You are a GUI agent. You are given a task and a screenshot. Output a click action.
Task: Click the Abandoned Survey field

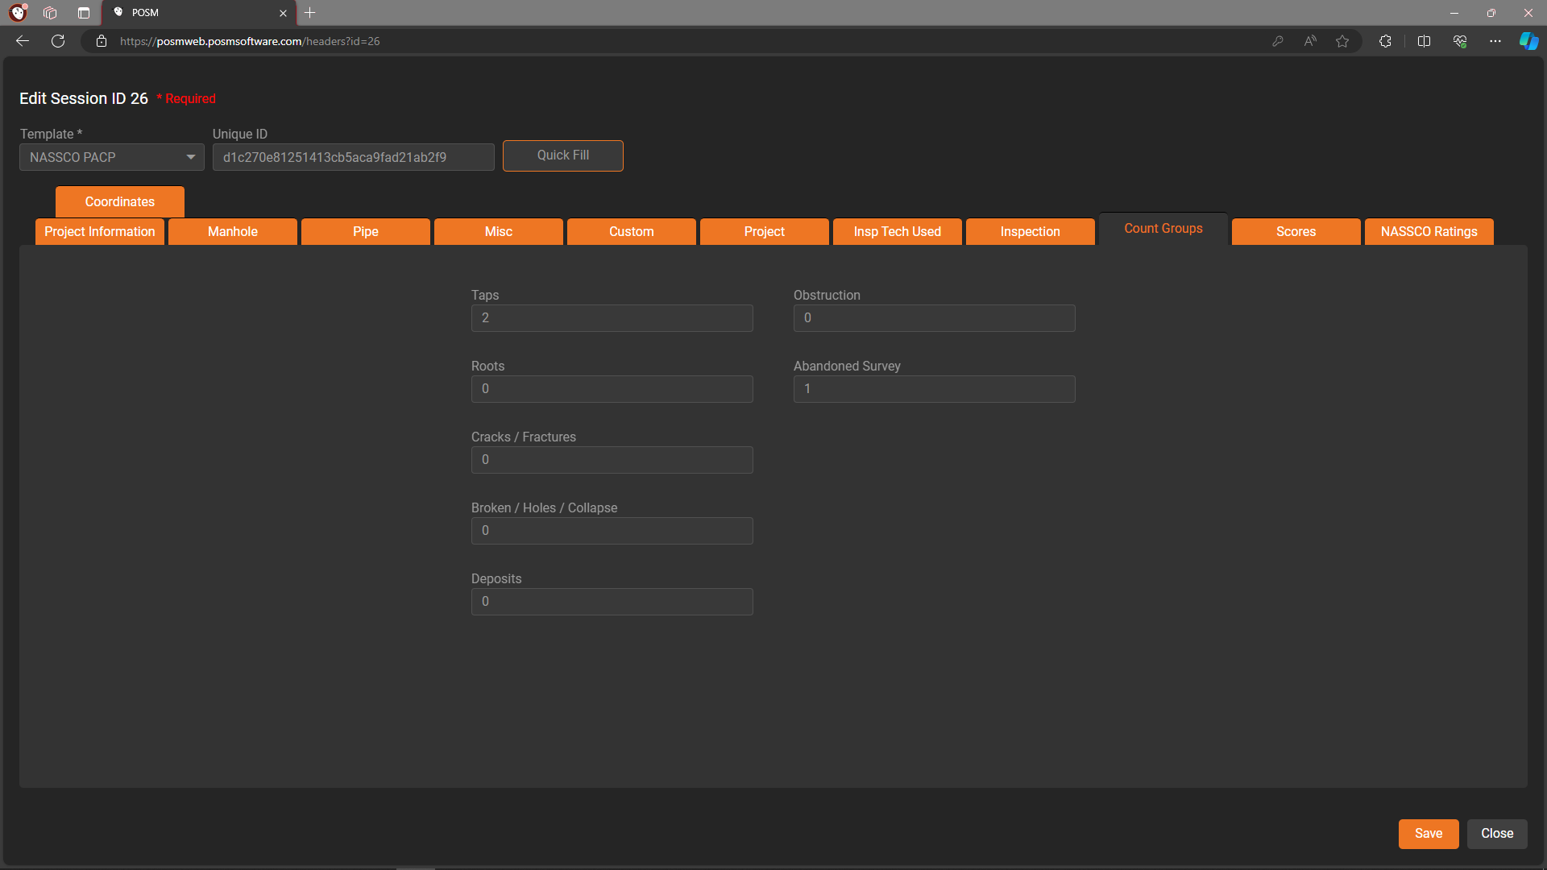pos(935,389)
